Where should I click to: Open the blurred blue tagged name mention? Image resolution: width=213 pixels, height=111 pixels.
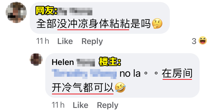click(84, 74)
